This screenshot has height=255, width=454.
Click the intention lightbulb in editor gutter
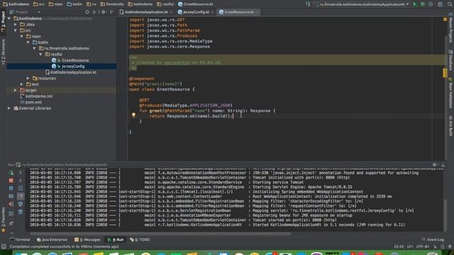[133, 115]
